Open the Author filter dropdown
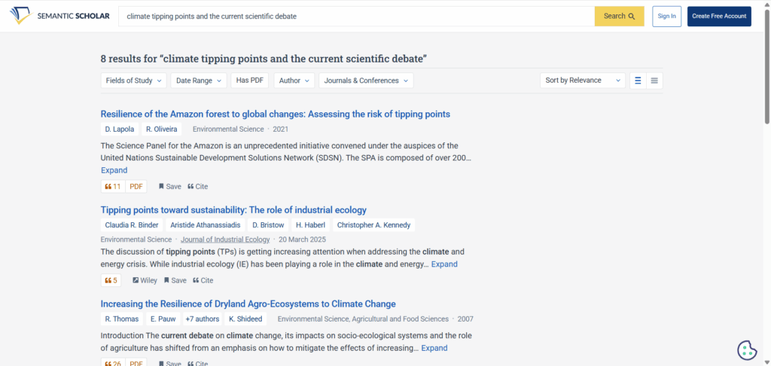This screenshot has height=366, width=771. 294,81
